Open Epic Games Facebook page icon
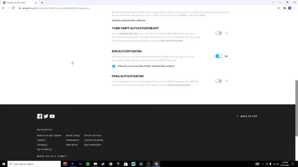The image size is (298, 167). [x=40, y=116]
